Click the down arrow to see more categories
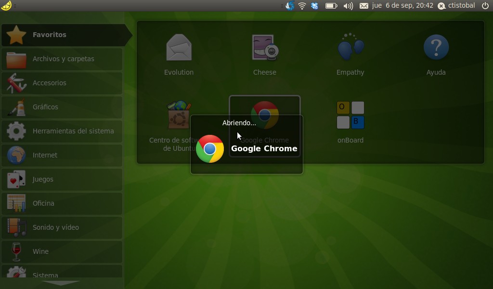 tap(61, 283)
